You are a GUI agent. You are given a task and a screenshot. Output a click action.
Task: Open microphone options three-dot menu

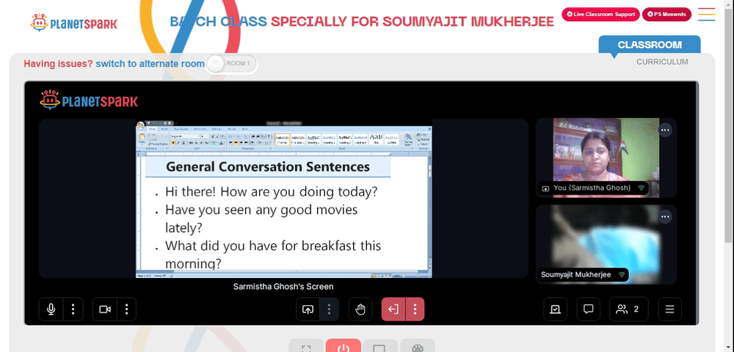point(73,309)
